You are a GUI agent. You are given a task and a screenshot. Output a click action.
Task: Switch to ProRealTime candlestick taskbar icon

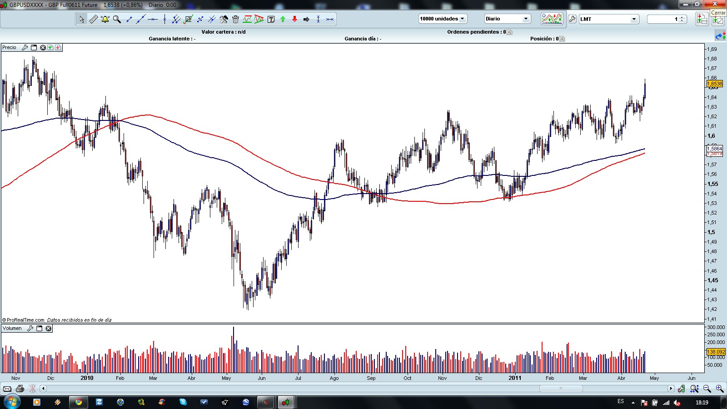(285, 402)
